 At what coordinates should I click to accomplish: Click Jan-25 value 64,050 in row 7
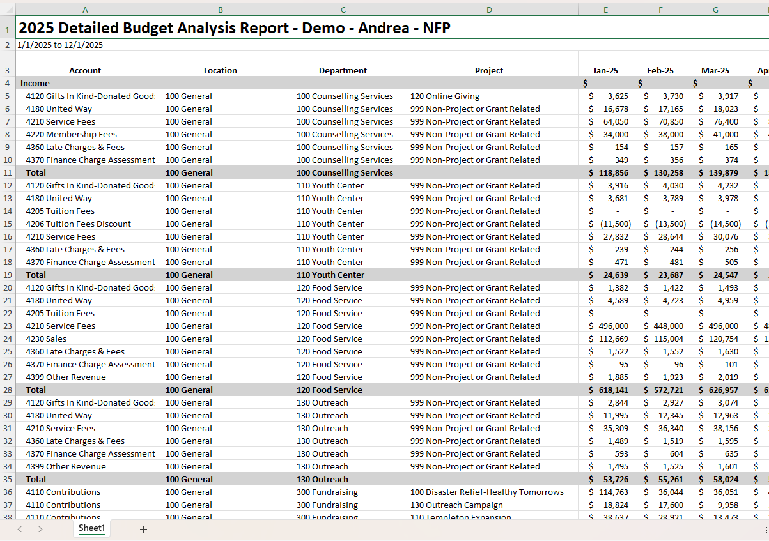point(605,121)
